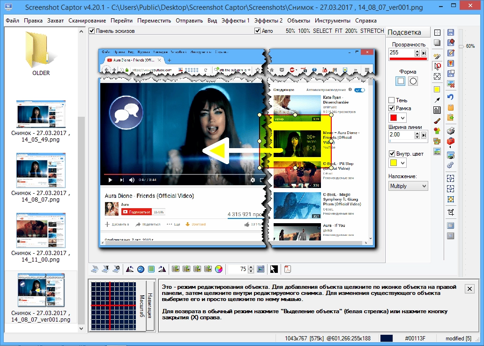Click the yellow inner color swatch
This screenshot has width=484, height=346.
pos(394,163)
